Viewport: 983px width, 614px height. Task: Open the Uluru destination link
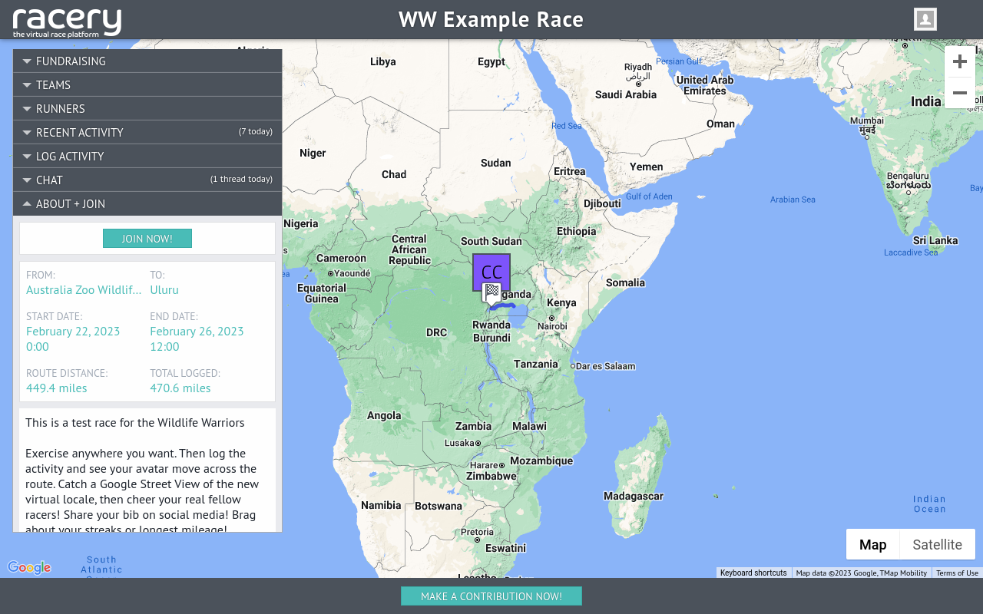pos(164,289)
